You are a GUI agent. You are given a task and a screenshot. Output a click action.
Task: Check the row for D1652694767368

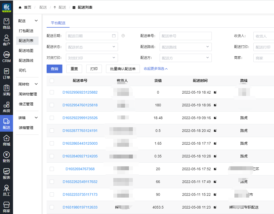point(52,169)
